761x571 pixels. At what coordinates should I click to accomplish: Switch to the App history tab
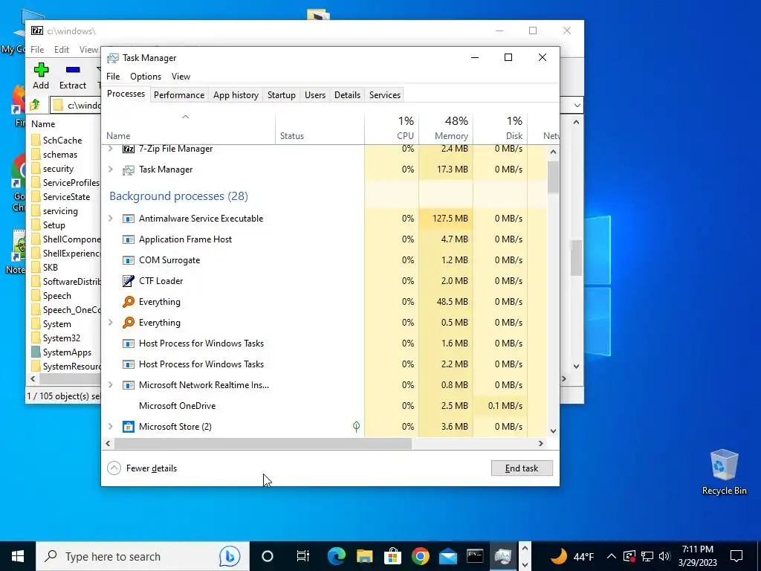[x=236, y=95]
